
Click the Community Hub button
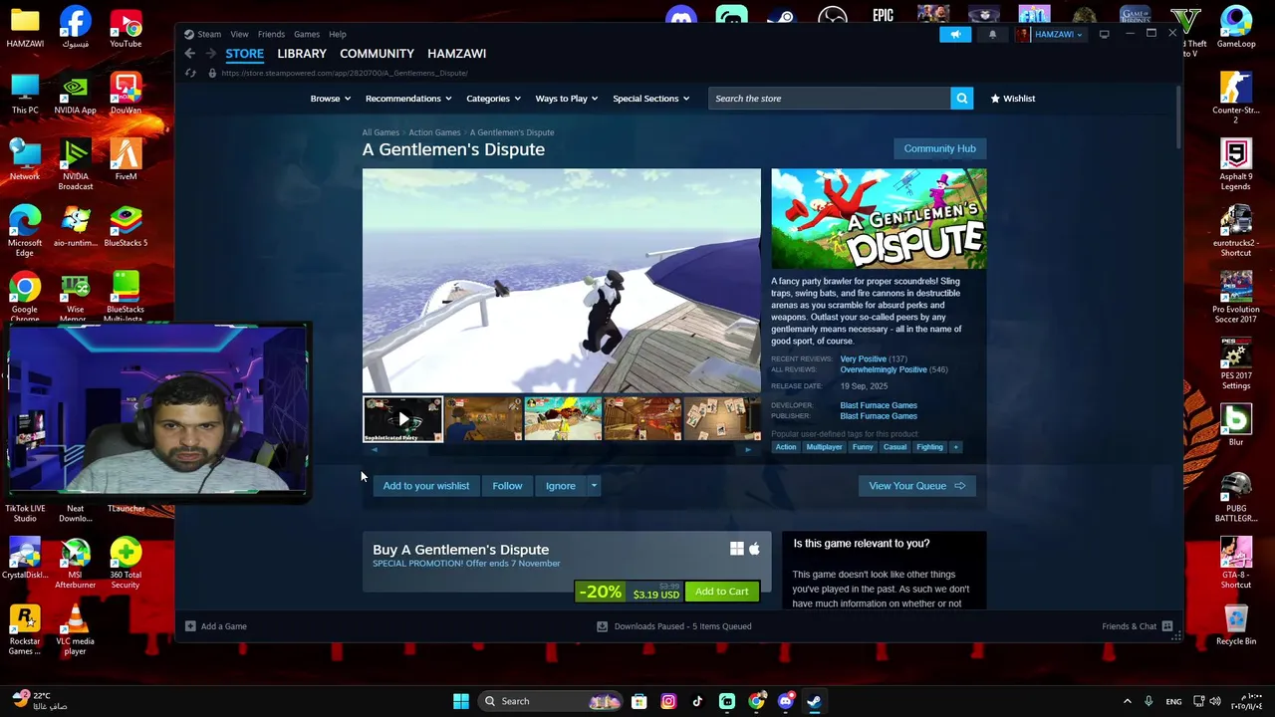tap(939, 148)
